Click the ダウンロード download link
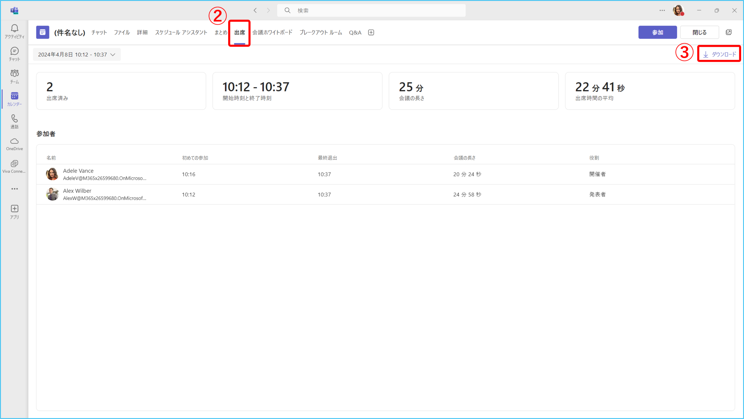 (x=719, y=54)
